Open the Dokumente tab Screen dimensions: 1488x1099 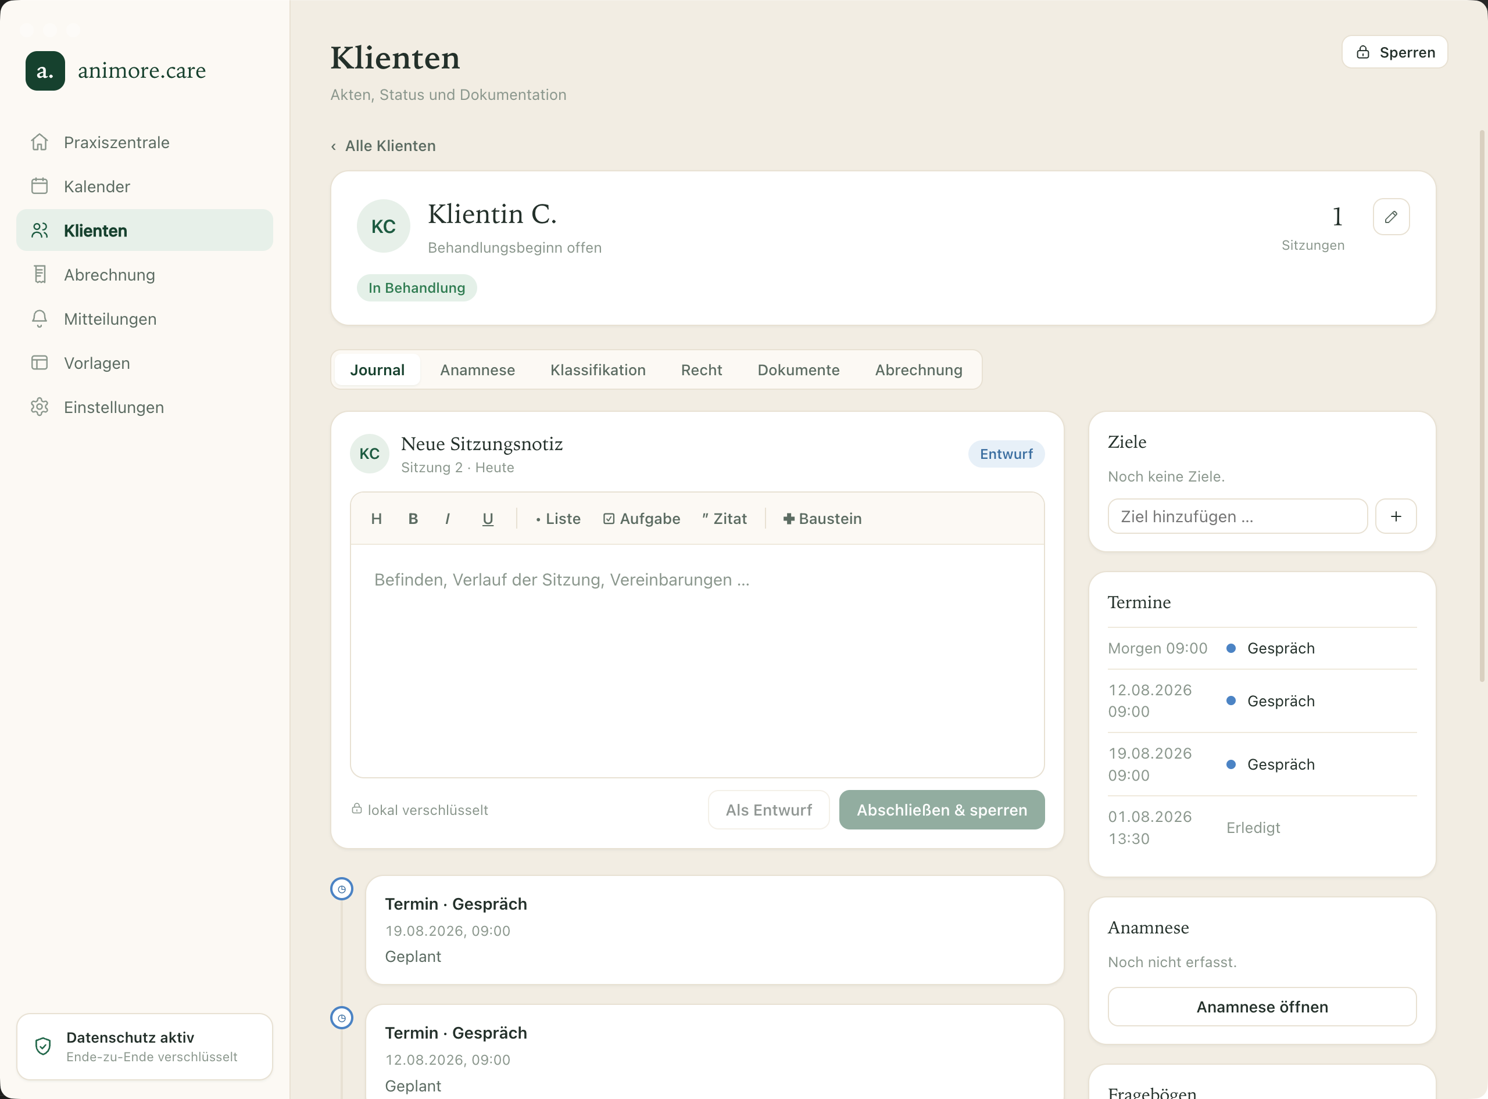(798, 370)
